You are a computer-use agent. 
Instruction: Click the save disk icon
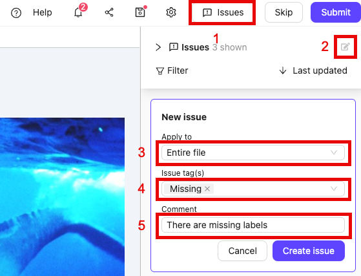tap(140, 12)
